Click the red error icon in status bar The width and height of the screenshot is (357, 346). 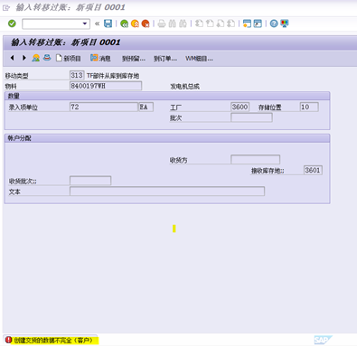click(8, 340)
